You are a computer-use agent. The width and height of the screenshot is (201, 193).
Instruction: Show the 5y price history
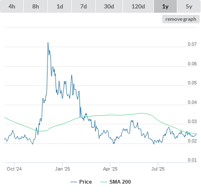pyautogui.click(x=189, y=6)
